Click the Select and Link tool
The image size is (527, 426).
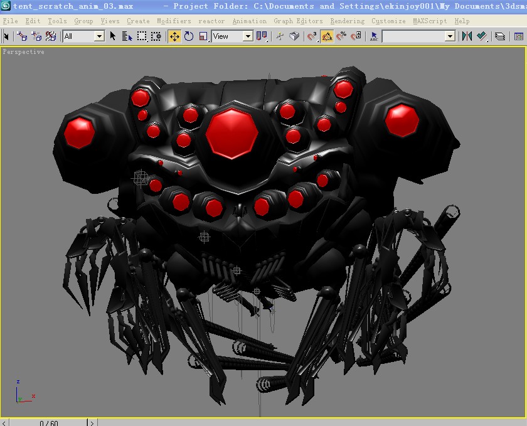click(x=22, y=36)
